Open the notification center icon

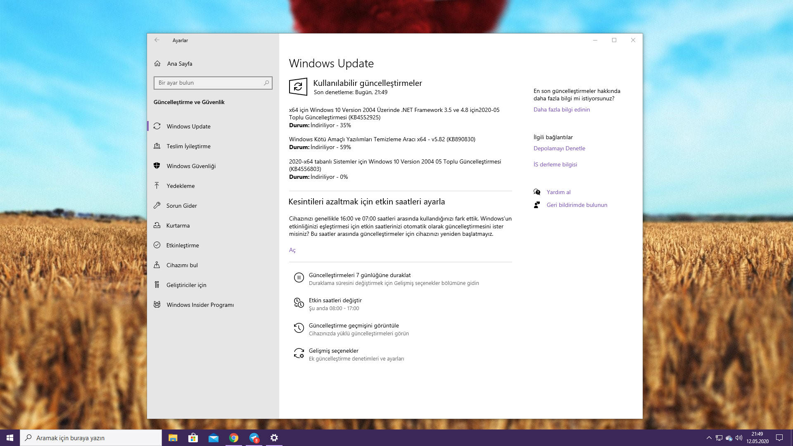coord(779,438)
